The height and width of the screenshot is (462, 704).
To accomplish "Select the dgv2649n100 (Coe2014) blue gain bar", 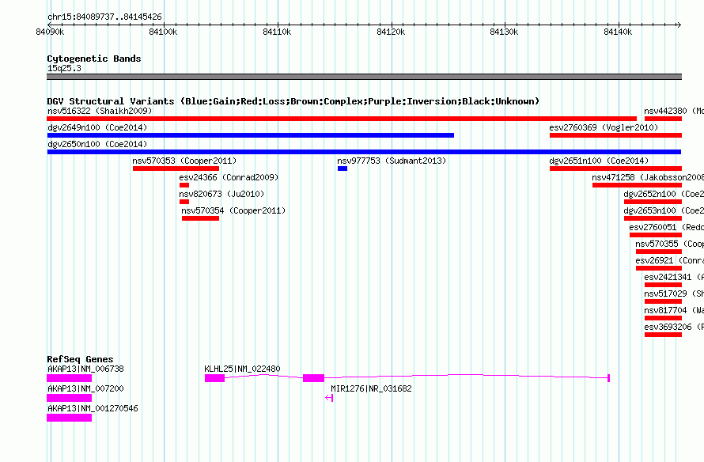I will tap(251, 135).
